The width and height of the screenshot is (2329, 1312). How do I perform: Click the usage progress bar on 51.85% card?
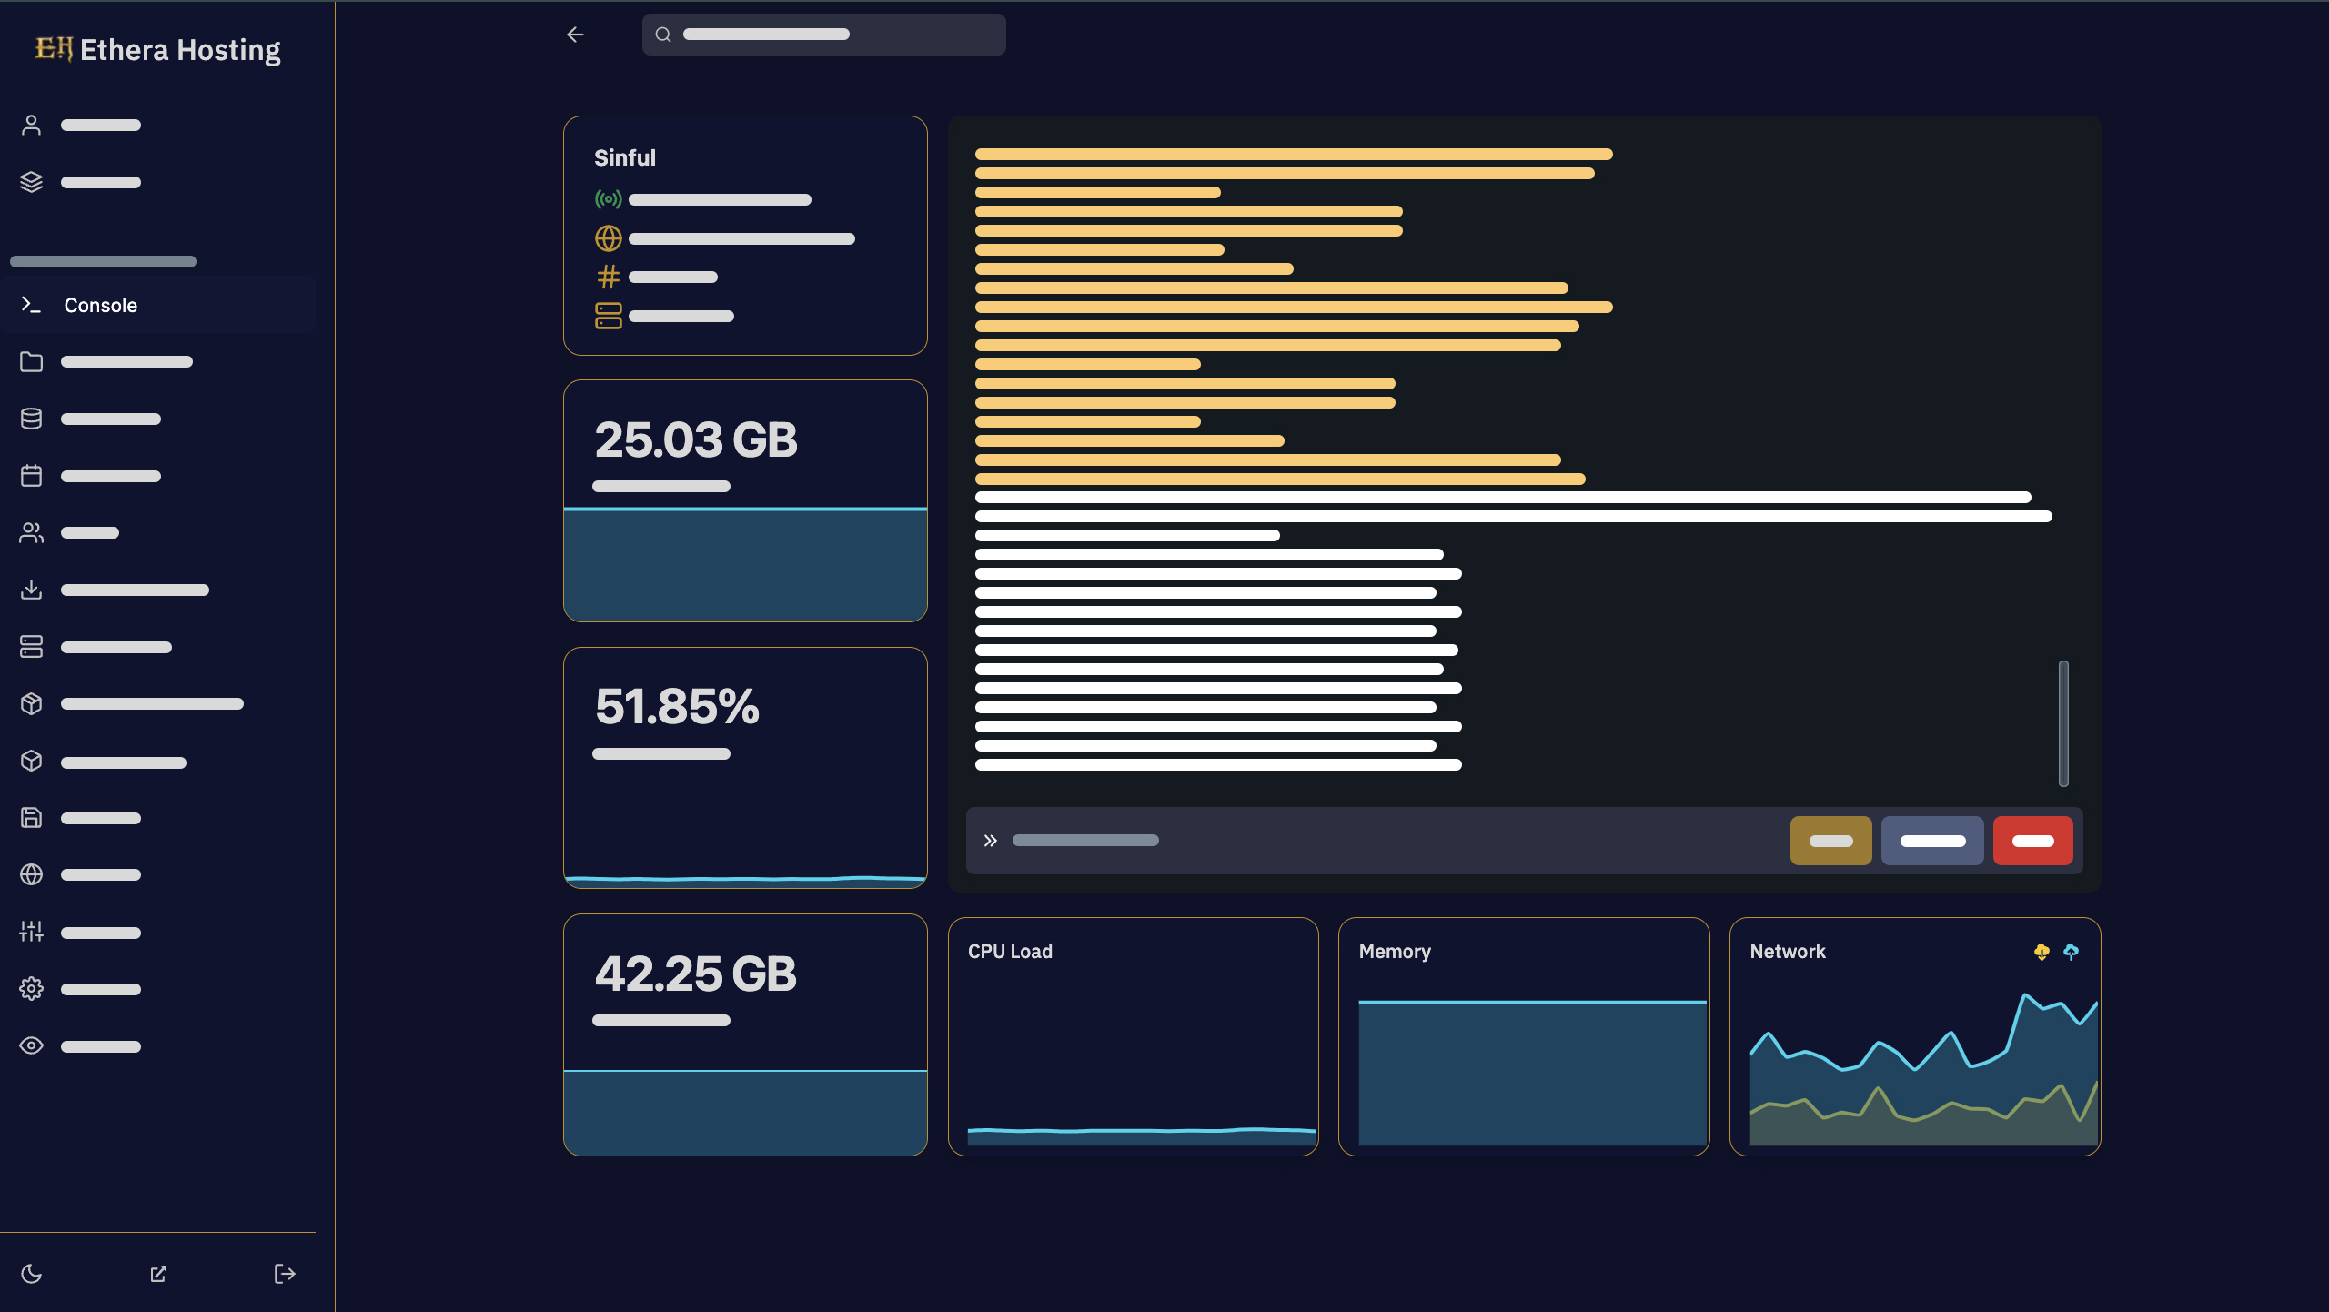coord(660,753)
